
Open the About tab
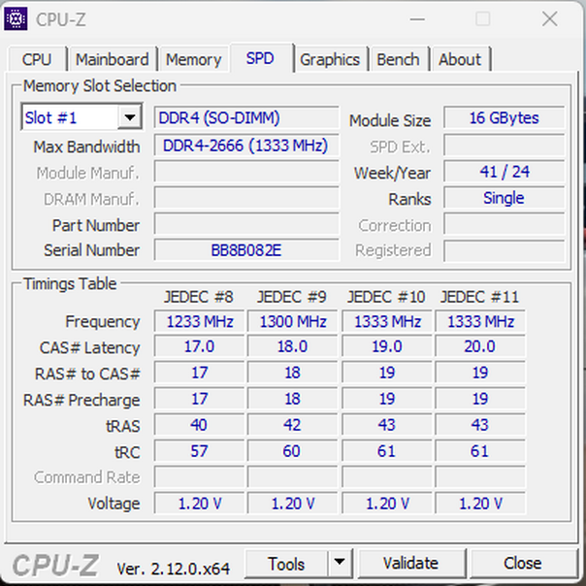460,59
